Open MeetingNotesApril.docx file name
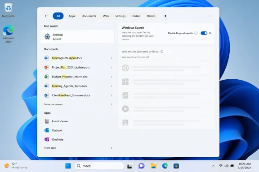The width and height of the screenshot is (259, 172). [x=67, y=58]
